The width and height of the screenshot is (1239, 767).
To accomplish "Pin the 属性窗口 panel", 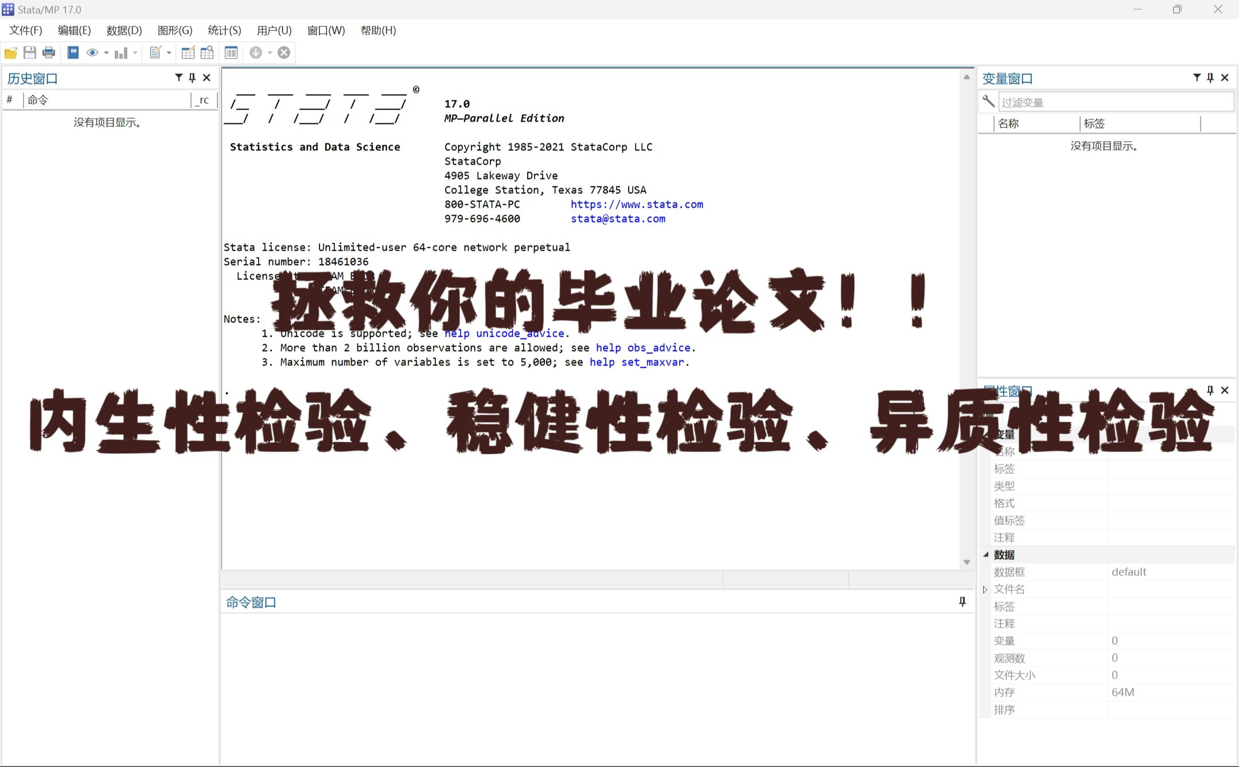I will point(1210,390).
